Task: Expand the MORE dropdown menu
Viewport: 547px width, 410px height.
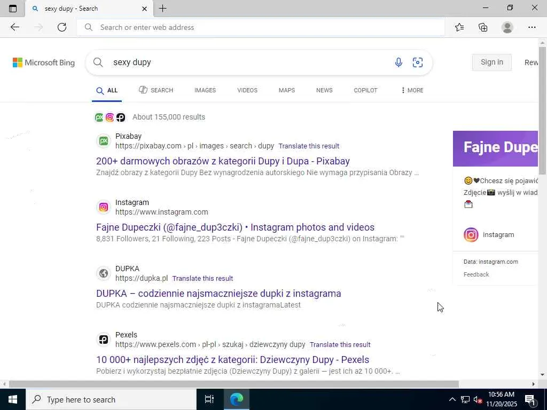Action: [412, 90]
